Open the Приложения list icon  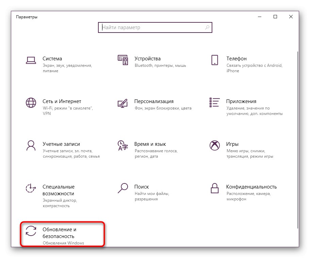point(214,103)
